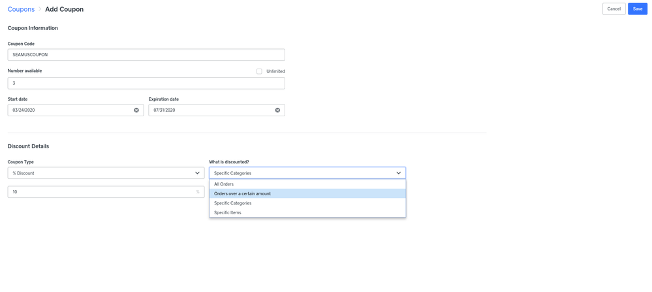652x292 pixels.
Task: Click the Start date field
Action: click(69, 110)
